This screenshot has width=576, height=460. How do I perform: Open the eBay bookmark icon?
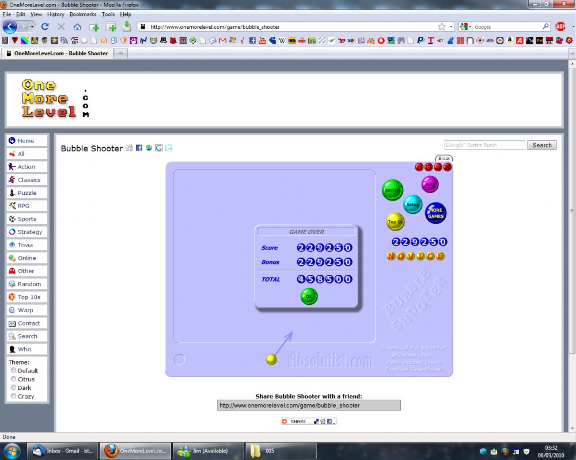point(441,40)
